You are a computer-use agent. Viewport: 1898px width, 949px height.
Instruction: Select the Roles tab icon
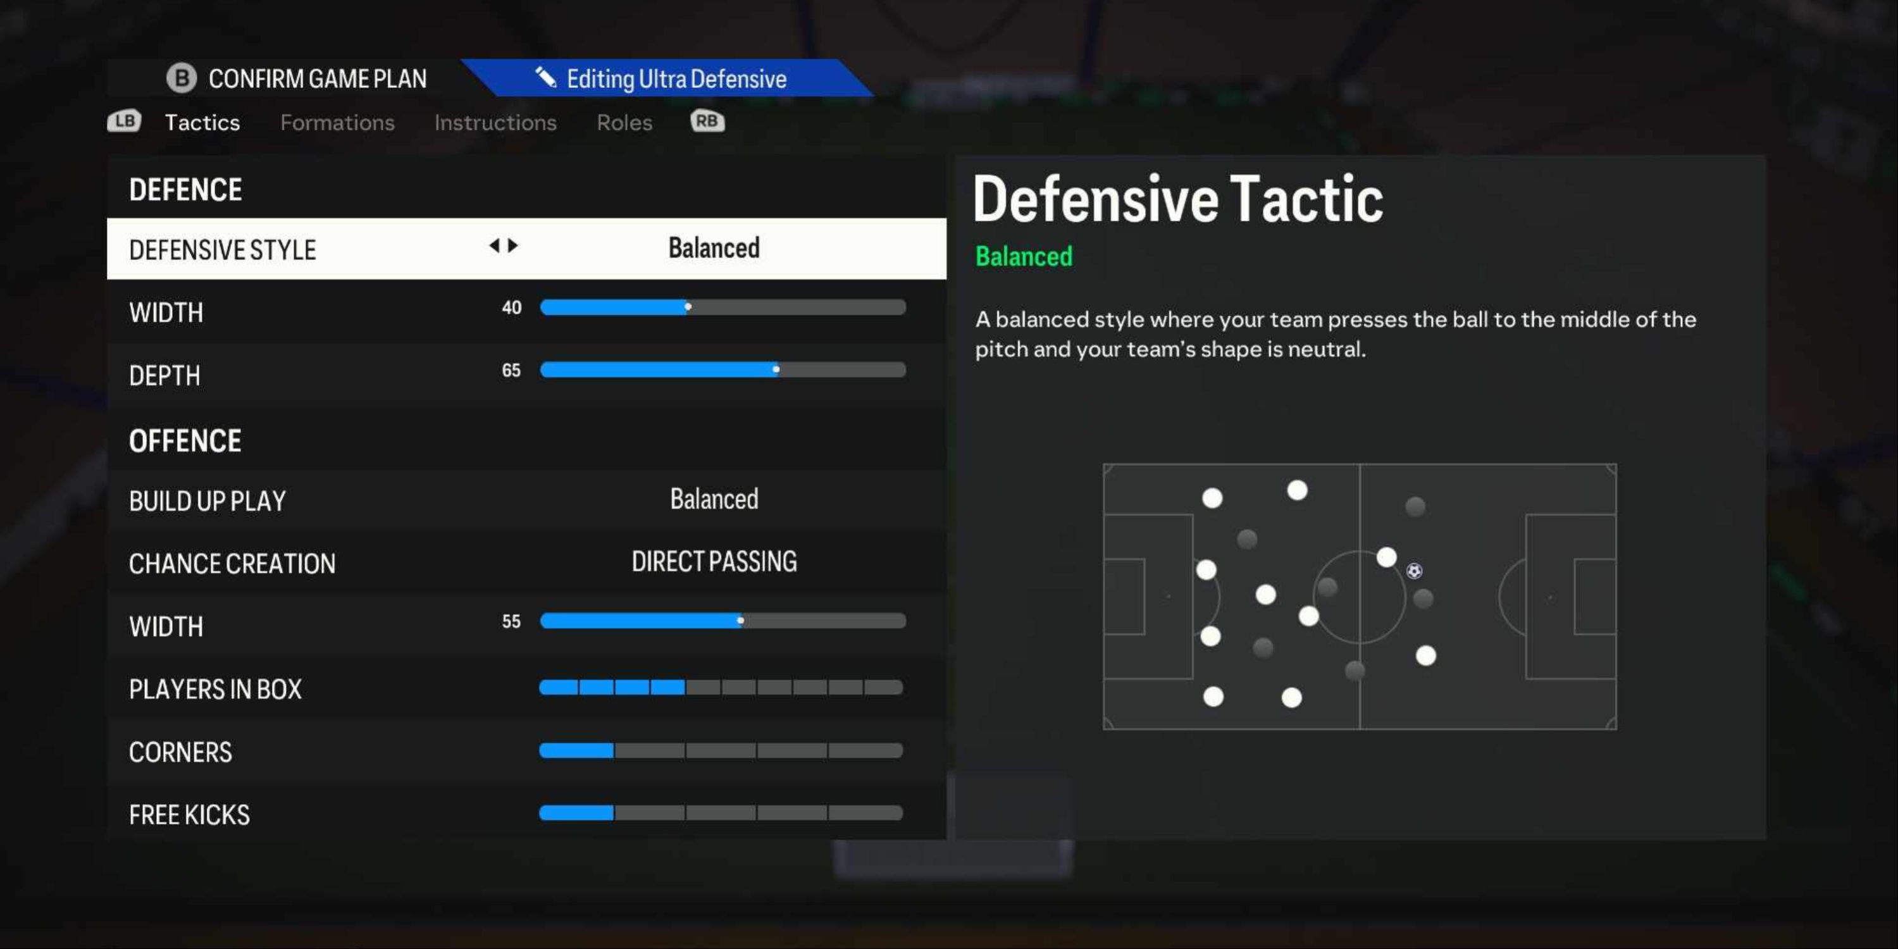pos(624,122)
